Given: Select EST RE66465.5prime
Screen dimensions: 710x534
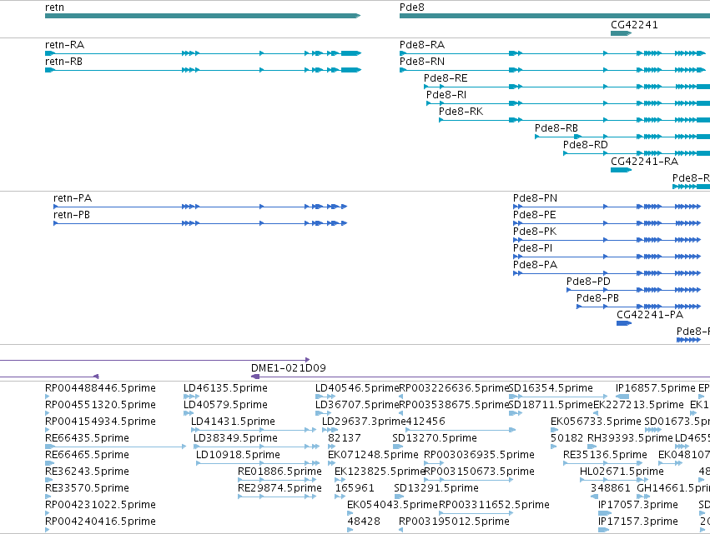Looking at the screenshot, I should (x=87, y=456).
